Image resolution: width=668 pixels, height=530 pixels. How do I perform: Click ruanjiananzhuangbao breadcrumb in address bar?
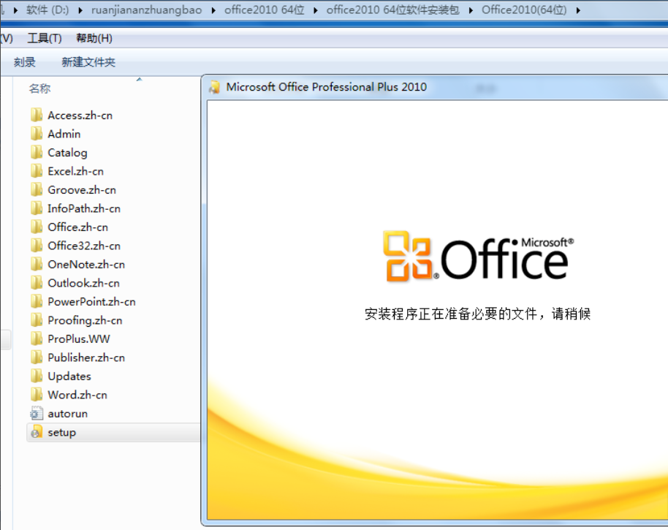coord(147,10)
